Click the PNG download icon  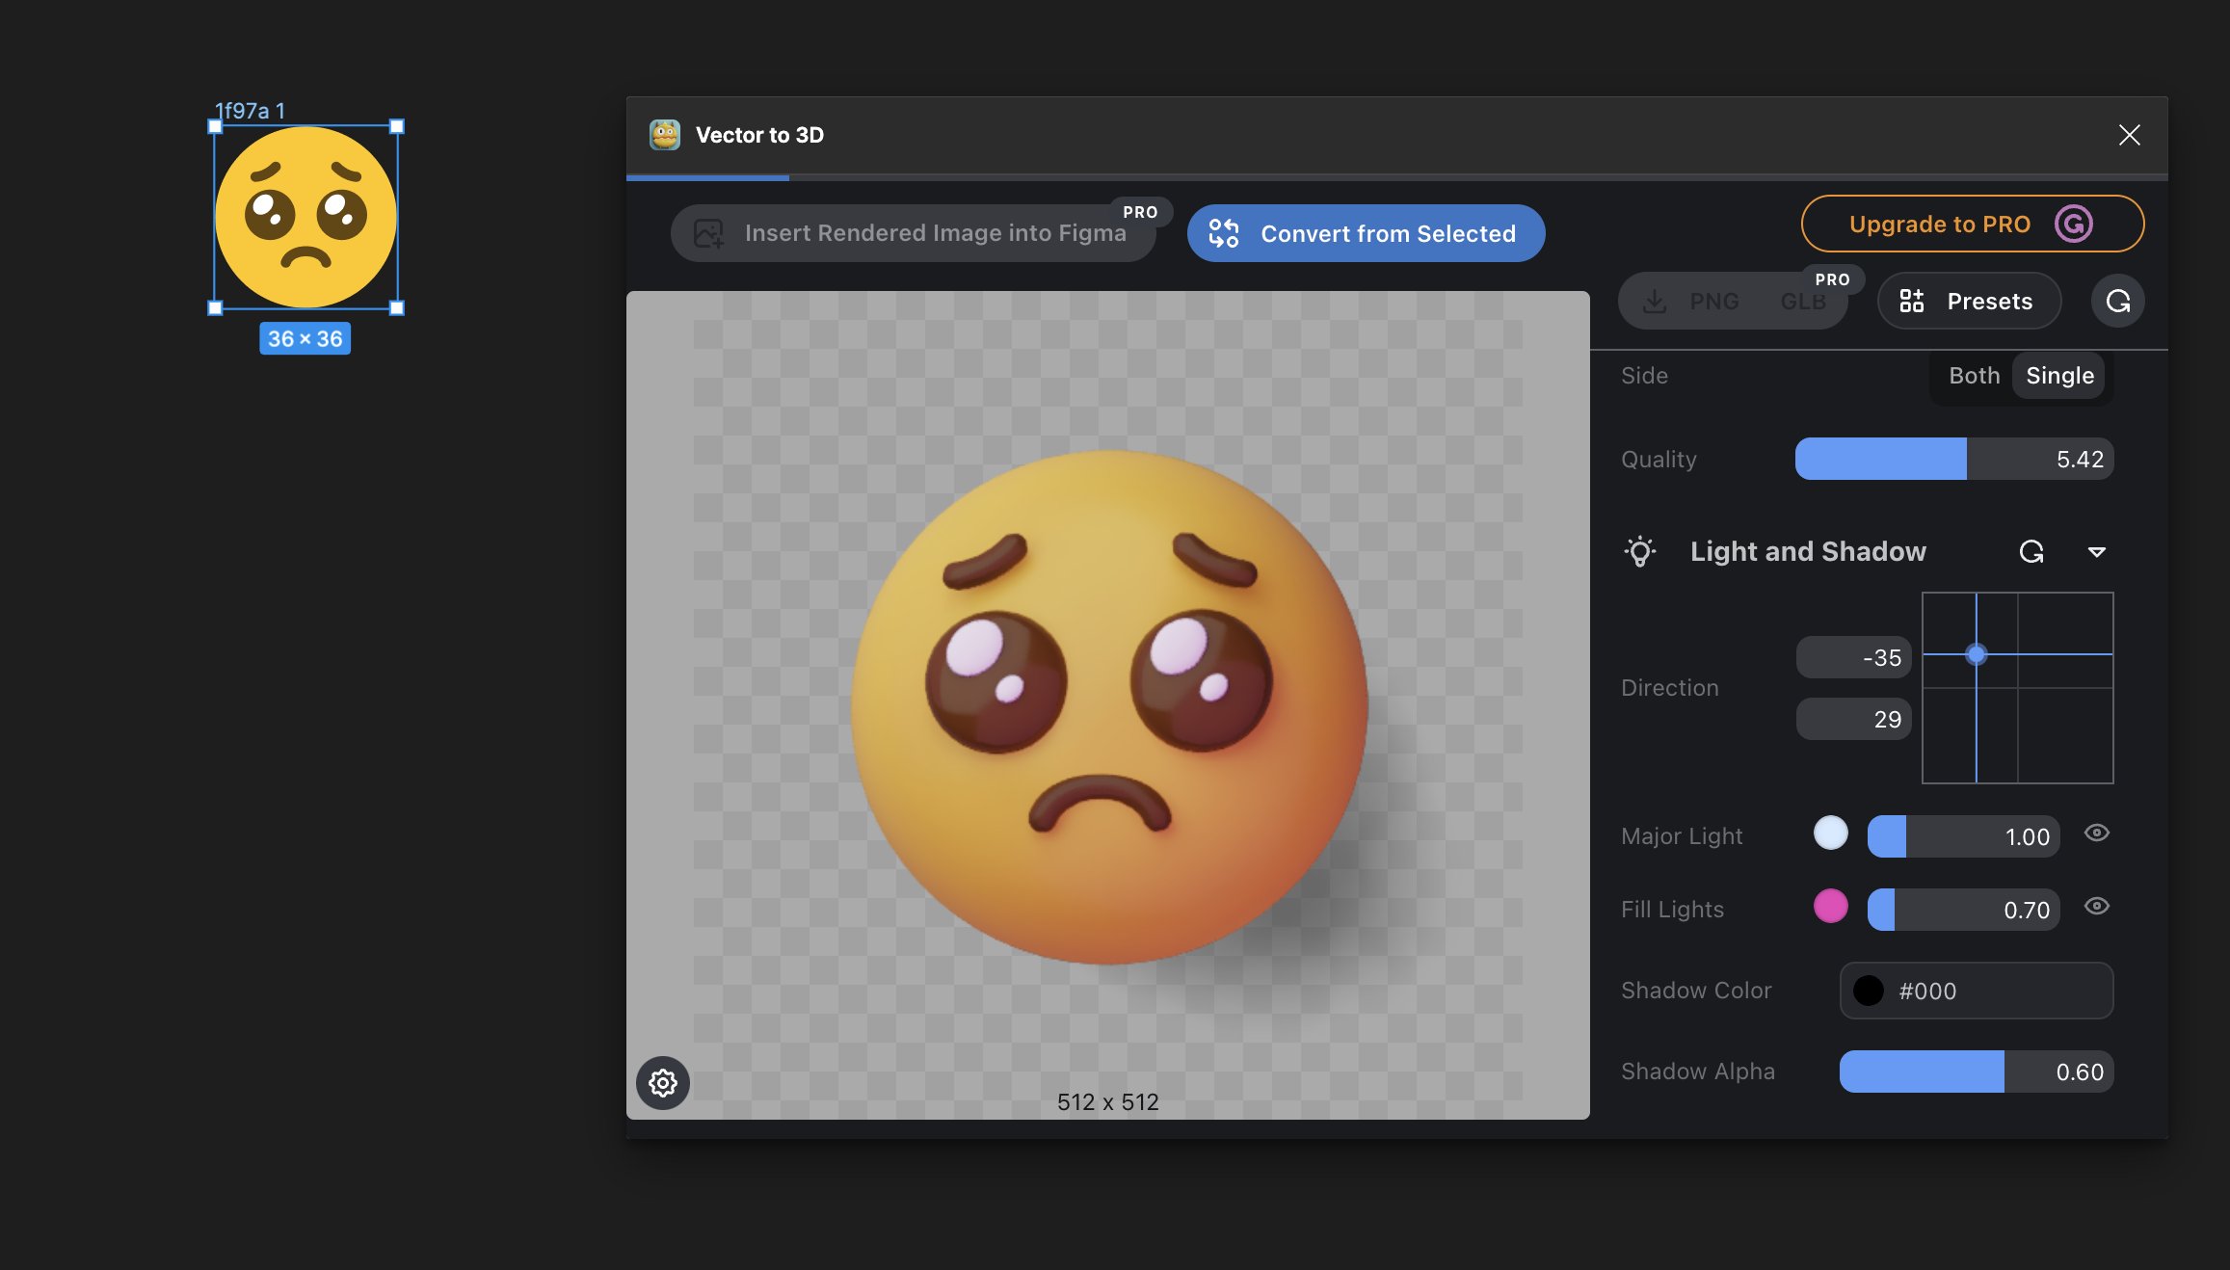pyautogui.click(x=1655, y=302)
